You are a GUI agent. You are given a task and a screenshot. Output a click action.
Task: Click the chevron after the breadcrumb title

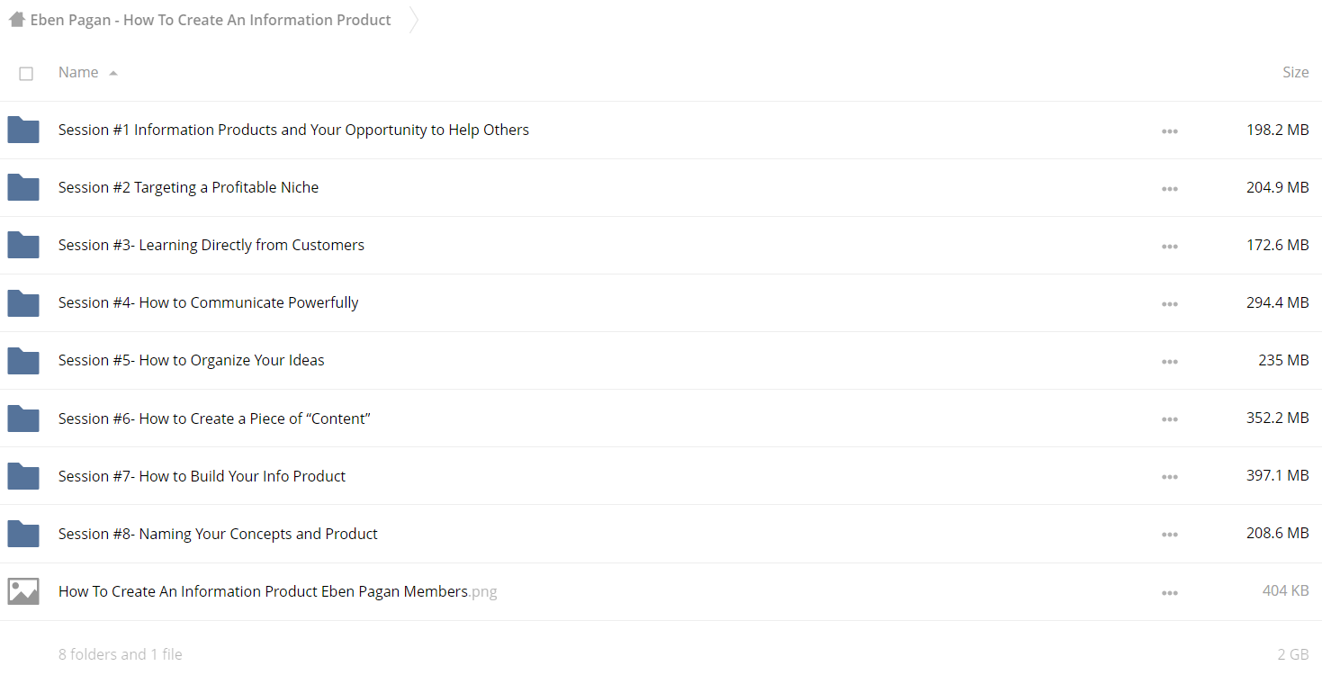413,20
